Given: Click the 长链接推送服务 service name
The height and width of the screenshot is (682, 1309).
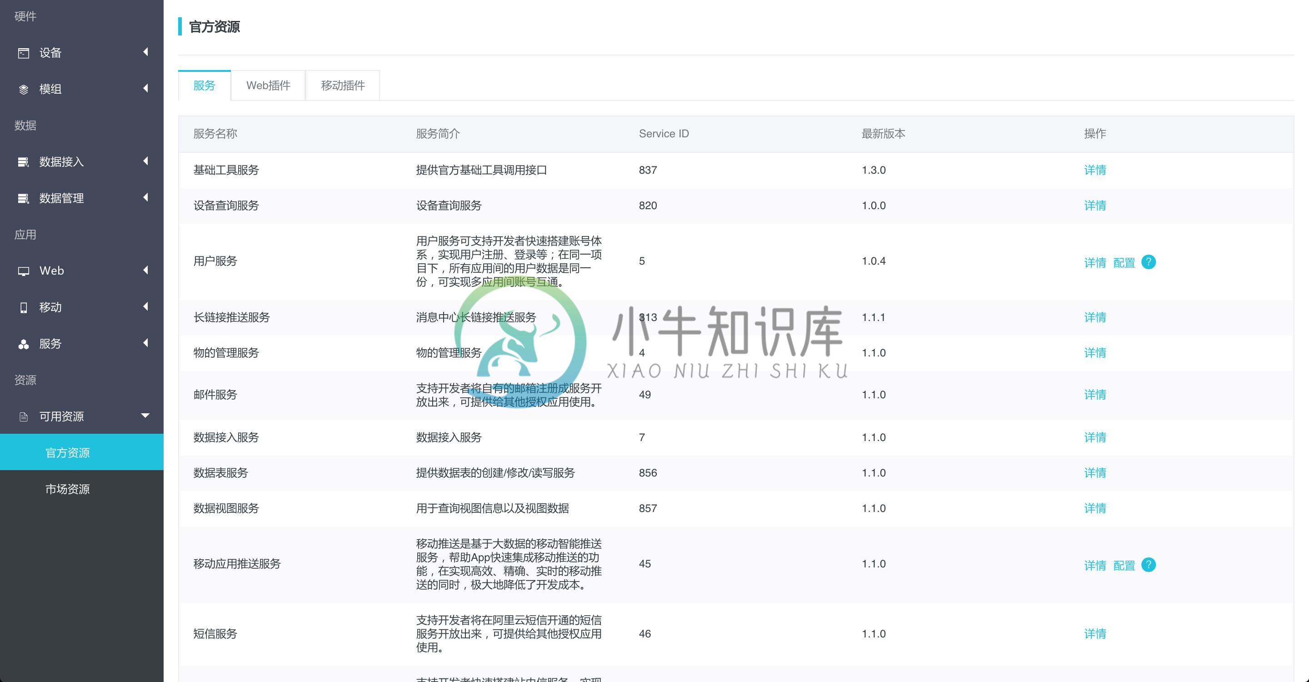Looking at the screenshot, I should pos(232,318).
